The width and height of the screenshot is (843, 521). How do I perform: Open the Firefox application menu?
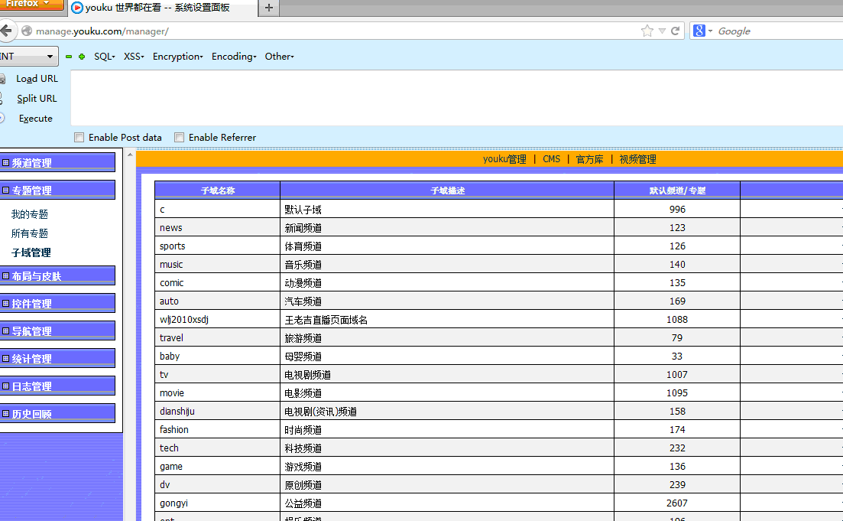click(x=31, y=5)
